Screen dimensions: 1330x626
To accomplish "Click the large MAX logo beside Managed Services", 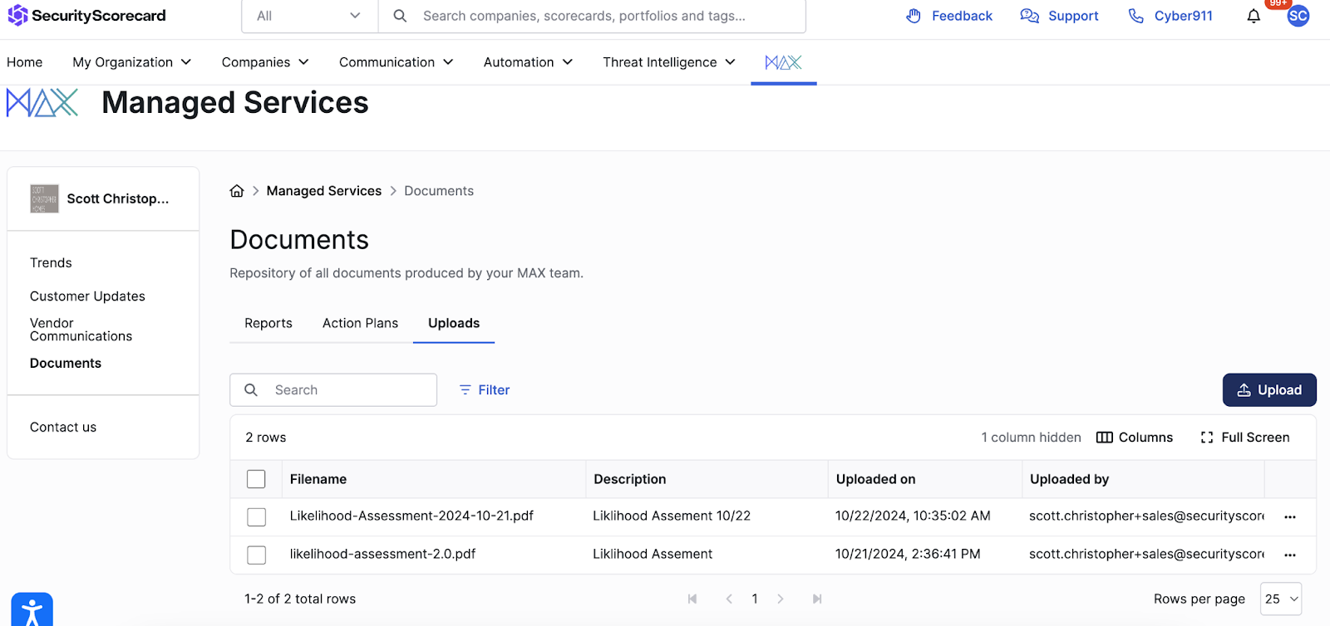I will pyautogui.click(x=42, y=103).
